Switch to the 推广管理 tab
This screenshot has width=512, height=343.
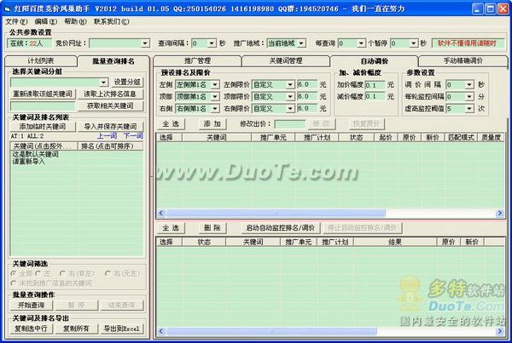coord(197,61)
